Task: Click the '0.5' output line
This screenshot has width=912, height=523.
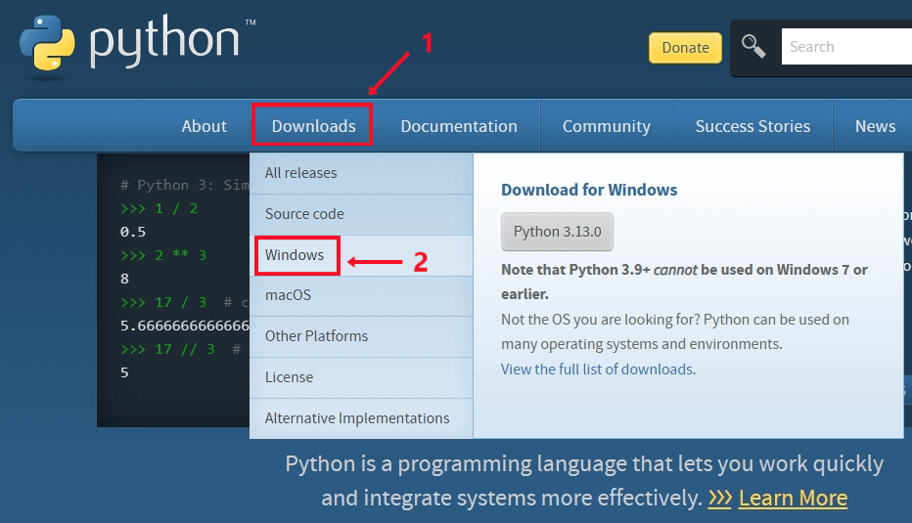Action: coord(133,232)
